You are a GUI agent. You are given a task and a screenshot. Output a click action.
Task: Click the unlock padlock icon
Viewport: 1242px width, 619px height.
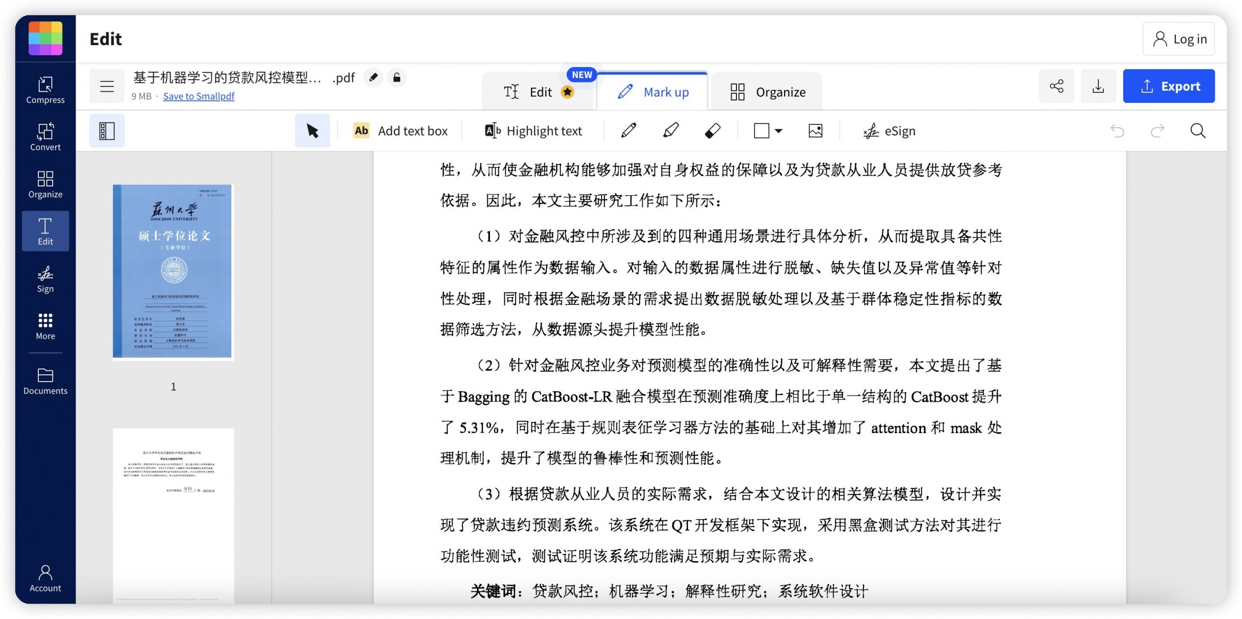[x=396, y=78]
